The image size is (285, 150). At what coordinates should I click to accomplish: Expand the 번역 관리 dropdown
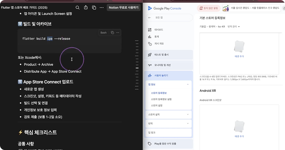tap(234, 27)
